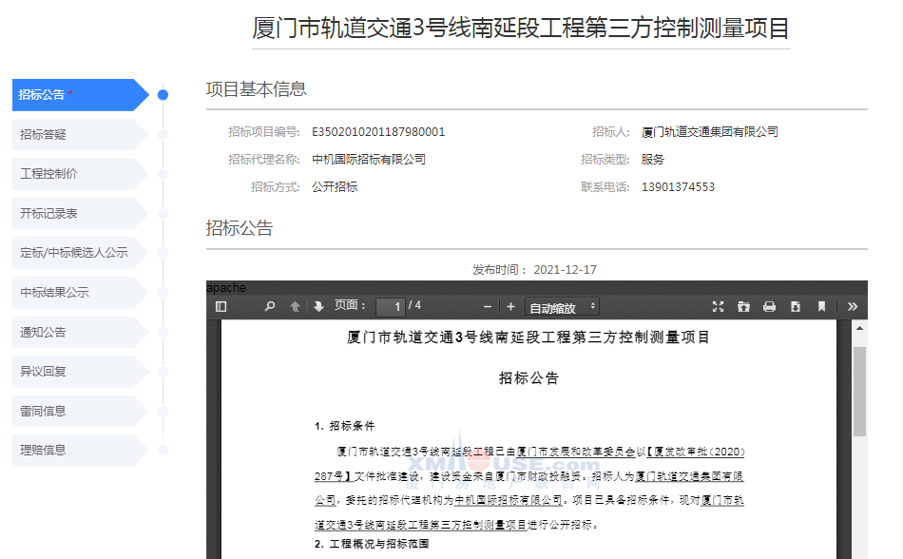Zoom out the PDF document
Image resolution: width=903 pixels, height=559 pixels.
coord(488,307)
